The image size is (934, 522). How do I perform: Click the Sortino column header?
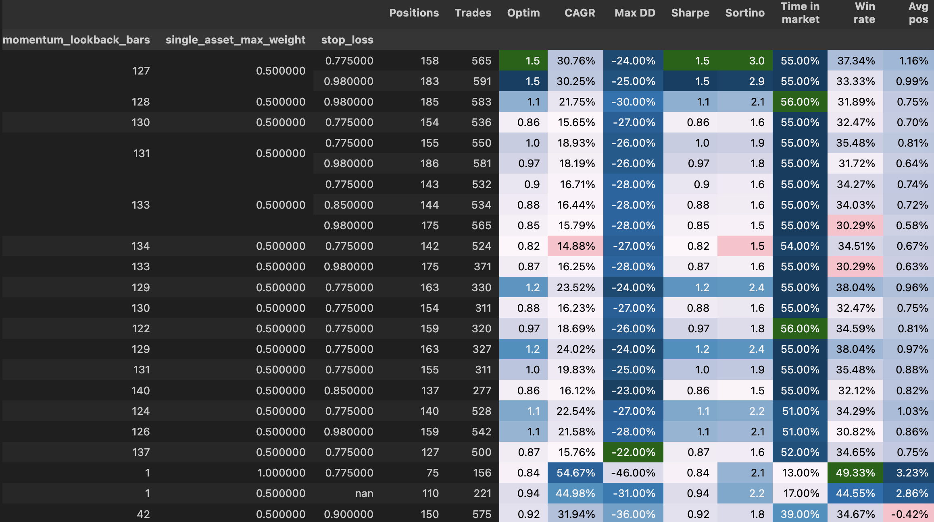coord(745,13)
